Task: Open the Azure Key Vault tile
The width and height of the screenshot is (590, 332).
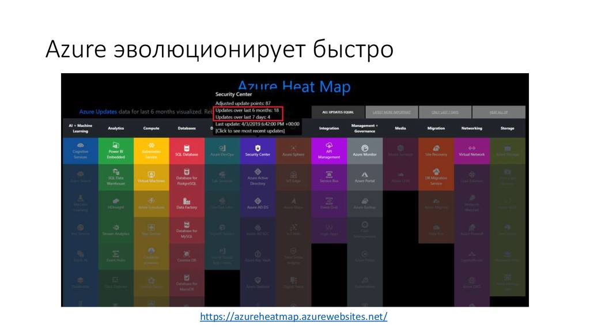Action: click(258, 256)
